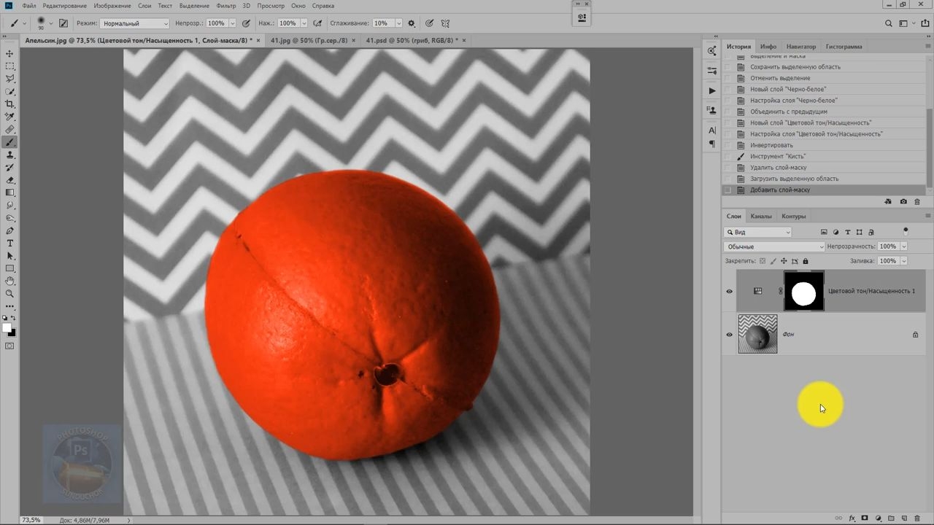Open the Character panel icon
The width and height of the screenshot is (934, 525).
[x=712, y=131]
